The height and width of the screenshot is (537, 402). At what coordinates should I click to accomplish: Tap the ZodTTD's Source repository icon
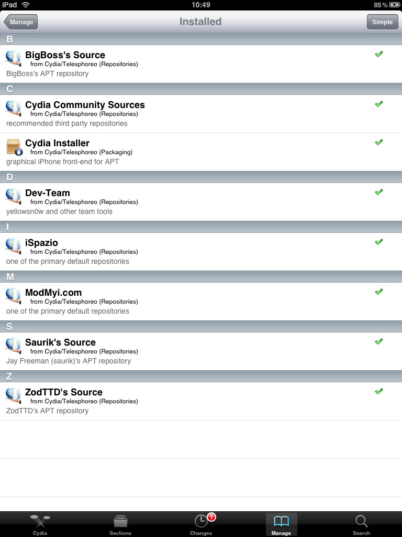click(13, 395)
